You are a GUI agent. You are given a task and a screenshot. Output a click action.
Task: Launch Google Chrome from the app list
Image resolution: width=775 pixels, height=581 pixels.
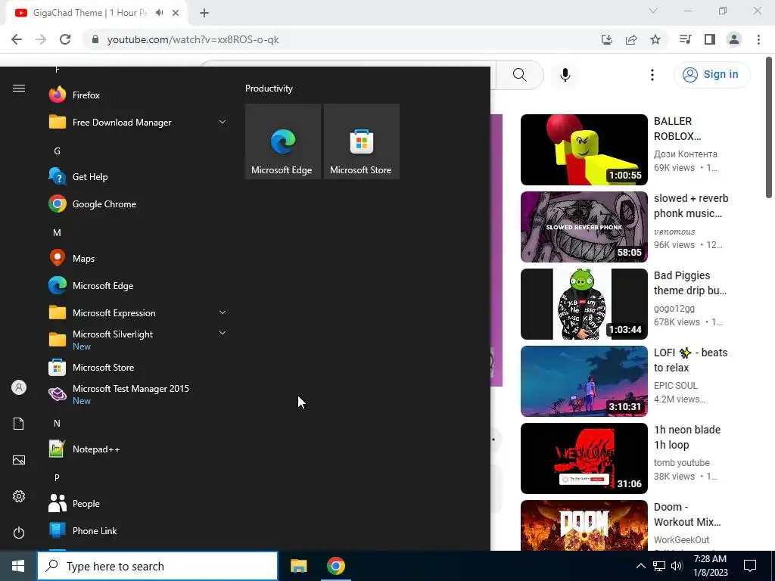138,204
